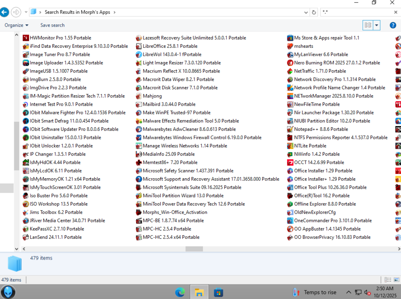Select the Memtest86+ 7.20 Portable icon
The height and width of the screenshot is (299, 401).
139,162
